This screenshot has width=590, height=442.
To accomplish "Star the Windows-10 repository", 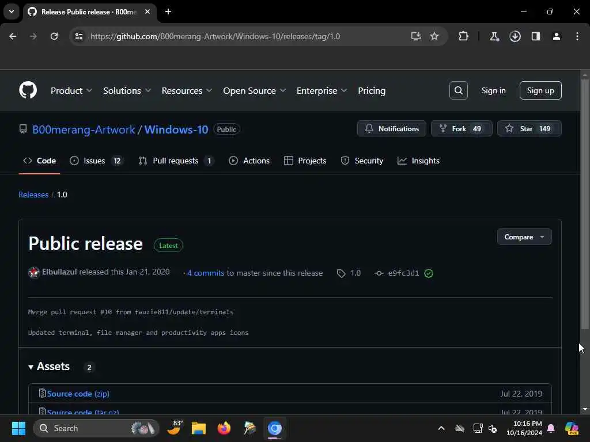I will (x=529, y=128).
